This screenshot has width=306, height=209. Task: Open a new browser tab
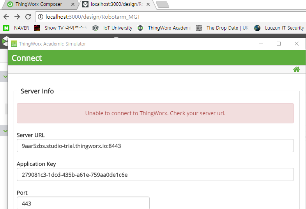tap(163, 5)
